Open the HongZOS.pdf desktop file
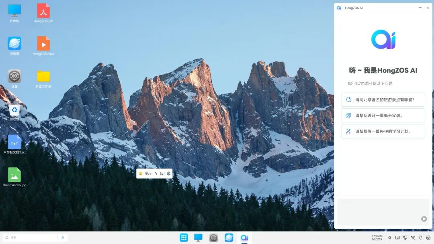Image resolution: width=434 pixels, height=244 pixels. click(x=43, y=13)
